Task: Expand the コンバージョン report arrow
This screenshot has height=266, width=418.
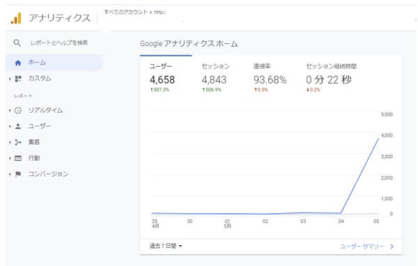Action: (10, 174)
